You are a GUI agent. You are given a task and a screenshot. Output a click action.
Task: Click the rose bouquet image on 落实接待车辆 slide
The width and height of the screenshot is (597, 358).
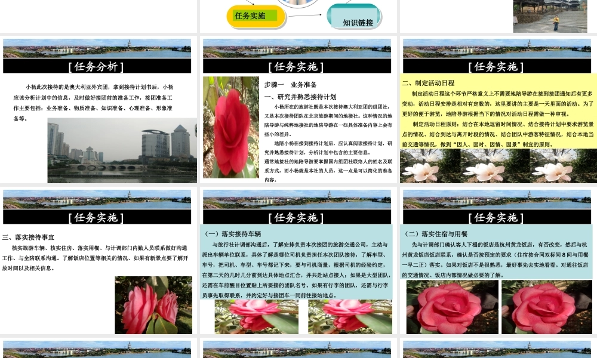click(x=256, y=315)
